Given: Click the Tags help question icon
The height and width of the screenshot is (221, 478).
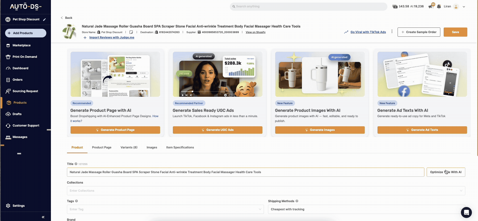Looking at the screenshot, I should [76, 201].
